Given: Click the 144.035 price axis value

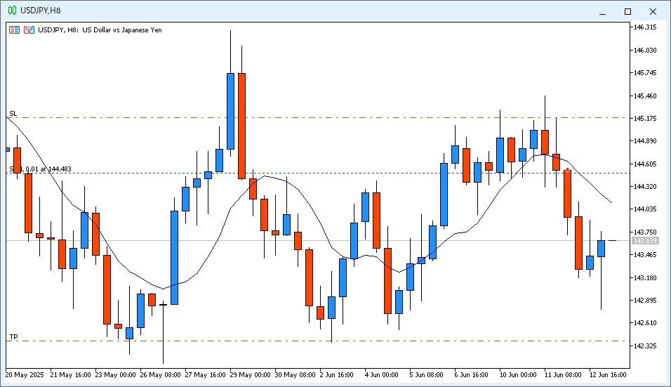Looking at the screenshot, I should (x=645, y=209).
